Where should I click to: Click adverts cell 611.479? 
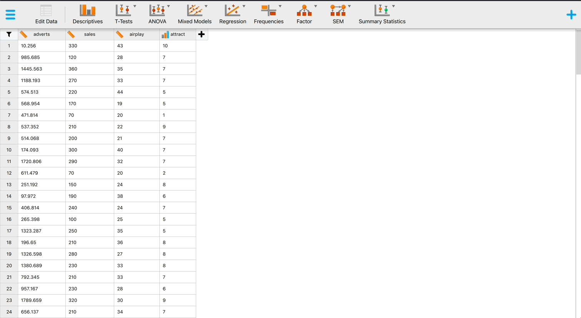pos(42,173)
